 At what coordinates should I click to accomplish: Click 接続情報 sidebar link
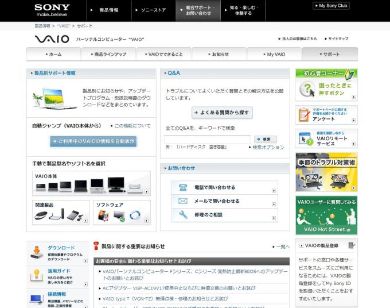pos(57,294)
